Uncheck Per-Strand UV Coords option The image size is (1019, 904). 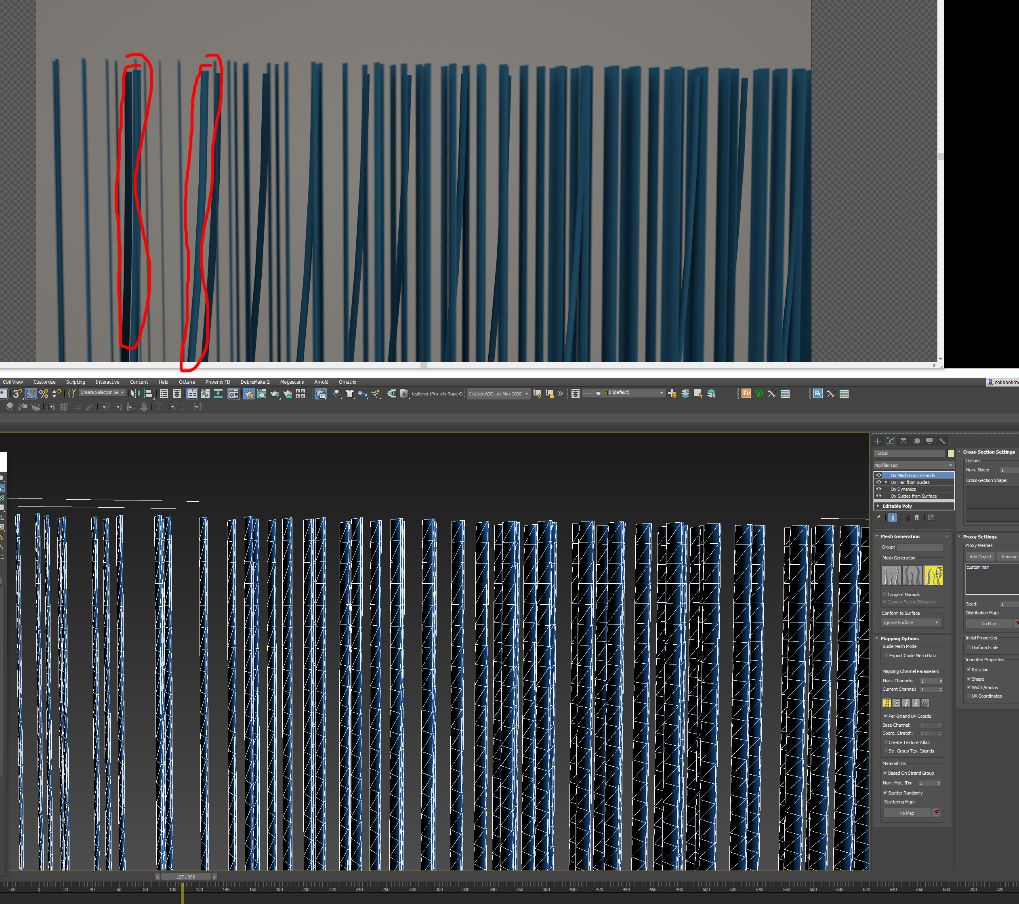pos(885,716)
